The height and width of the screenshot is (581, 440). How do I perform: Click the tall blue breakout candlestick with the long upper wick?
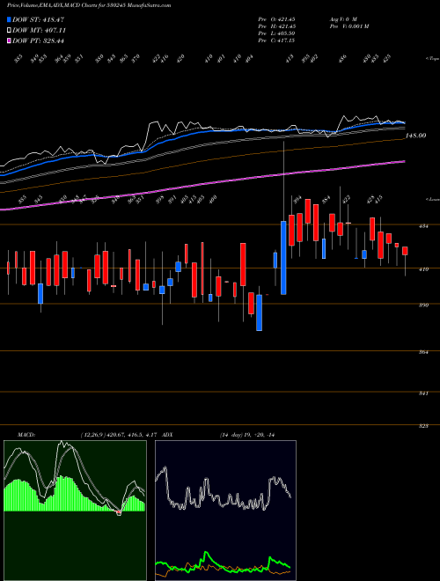coord(283,258)
